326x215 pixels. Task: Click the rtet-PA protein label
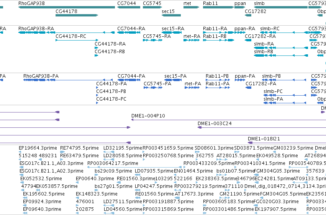point(193,84)
